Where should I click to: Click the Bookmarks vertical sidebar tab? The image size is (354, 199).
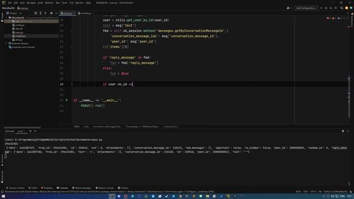(2, 177)
